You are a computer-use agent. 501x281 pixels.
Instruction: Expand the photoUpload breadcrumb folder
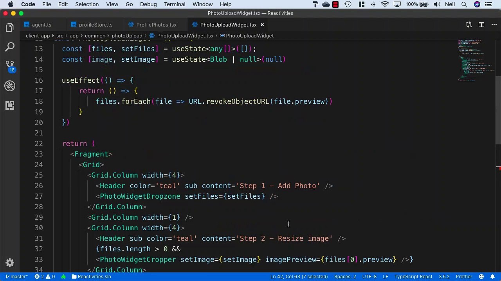click(126, 36)
